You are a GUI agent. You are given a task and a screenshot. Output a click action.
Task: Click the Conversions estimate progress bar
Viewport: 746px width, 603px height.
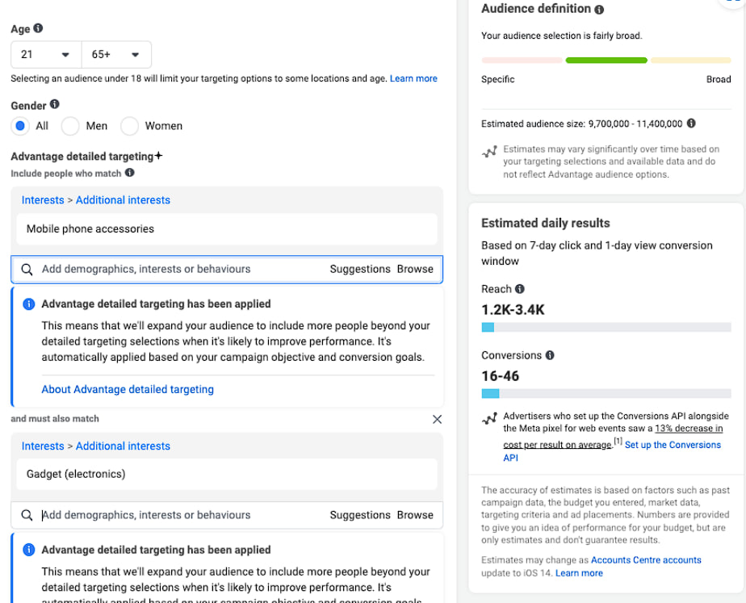[x=606, y=393]
